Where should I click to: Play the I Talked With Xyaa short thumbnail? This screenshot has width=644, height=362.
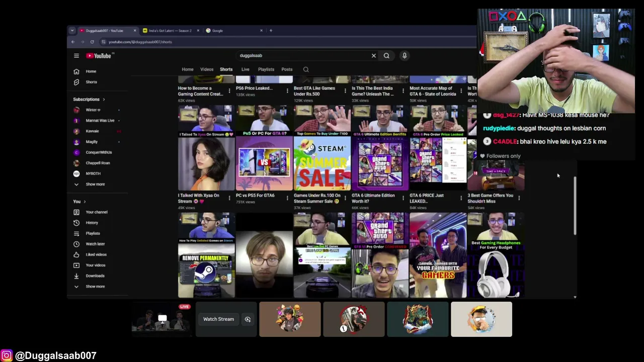pyautogui.click(x=206, y=148)
